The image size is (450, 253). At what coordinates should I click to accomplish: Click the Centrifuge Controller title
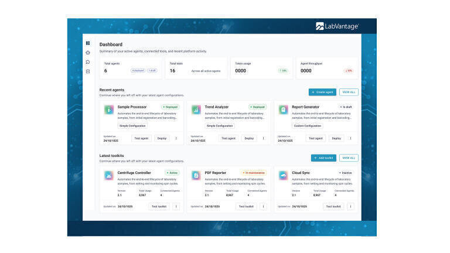134,173
